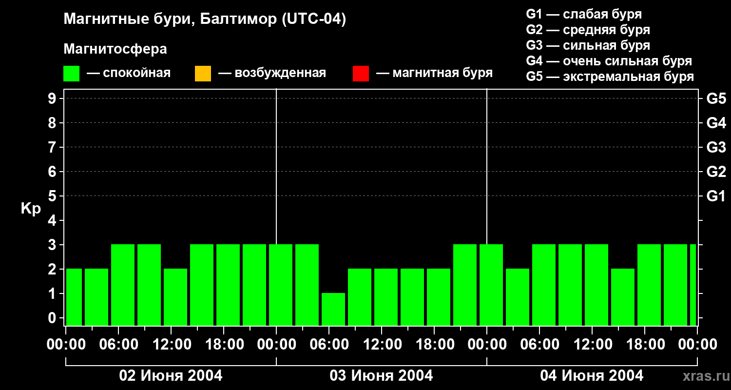Click the Kp 3 bar above 12:00 on 04 Июня
Viewport: 731px width, 390px height.
click(596, 285)
